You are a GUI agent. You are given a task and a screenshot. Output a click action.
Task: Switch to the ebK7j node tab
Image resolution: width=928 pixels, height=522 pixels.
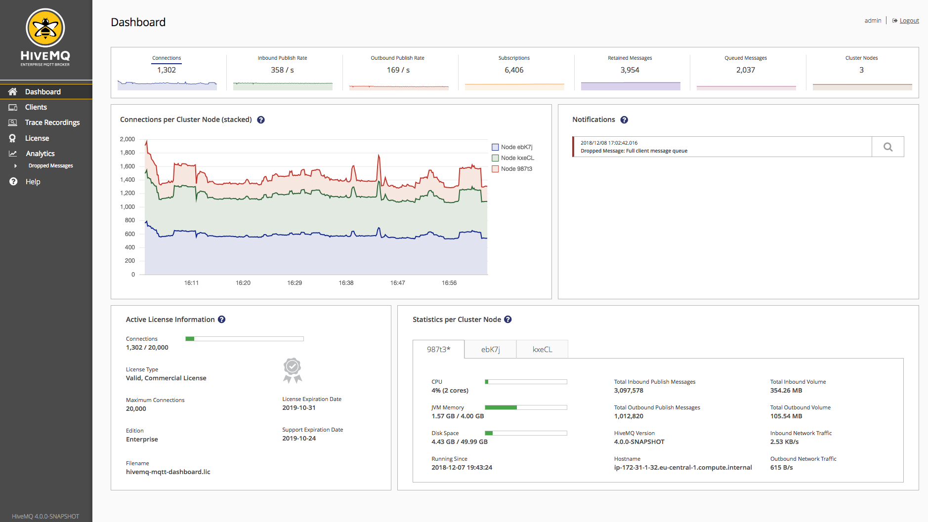pyautogui.click(x=491, y=349)
